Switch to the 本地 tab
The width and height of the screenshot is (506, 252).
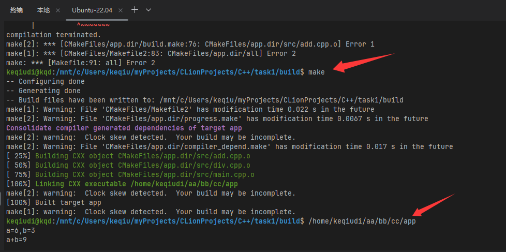point(43,10)
